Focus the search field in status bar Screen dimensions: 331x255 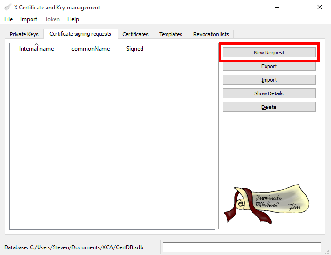click(242, 247)
